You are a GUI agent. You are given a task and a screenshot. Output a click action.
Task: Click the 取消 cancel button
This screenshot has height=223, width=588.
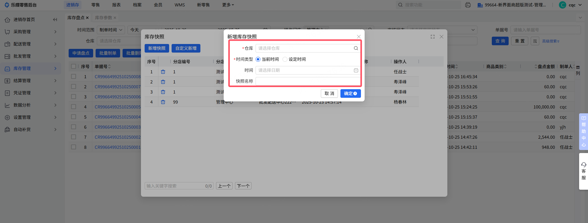point(329,93)
